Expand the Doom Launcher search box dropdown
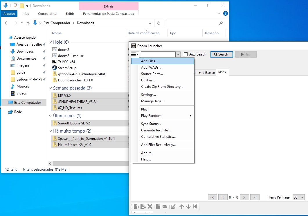 click(178, 54)
